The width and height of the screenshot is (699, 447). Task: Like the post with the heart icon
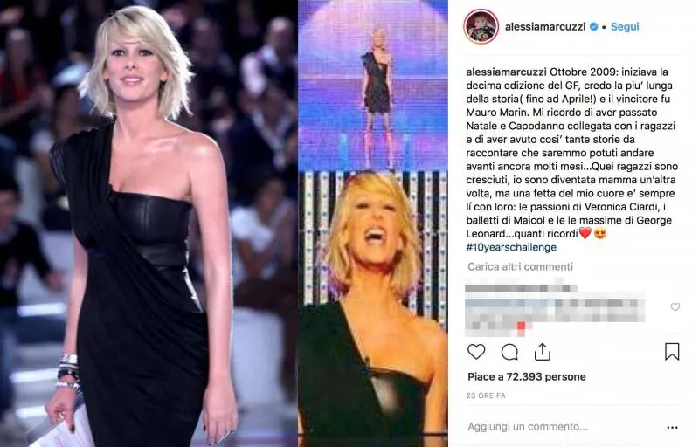tap(476, 352)
